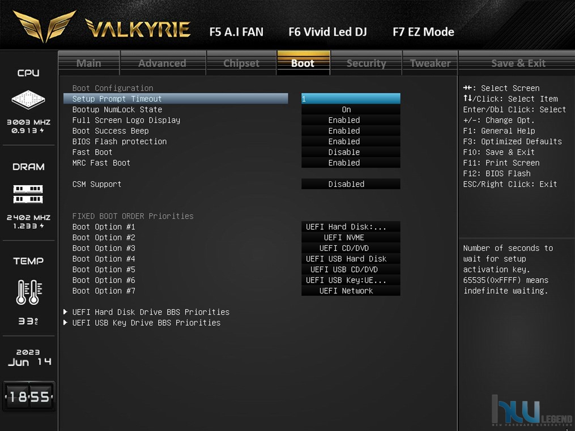Click the CPU 3003 MHZ frequency readout
Screen dimensions: 575x431
[x=28, y=122]
